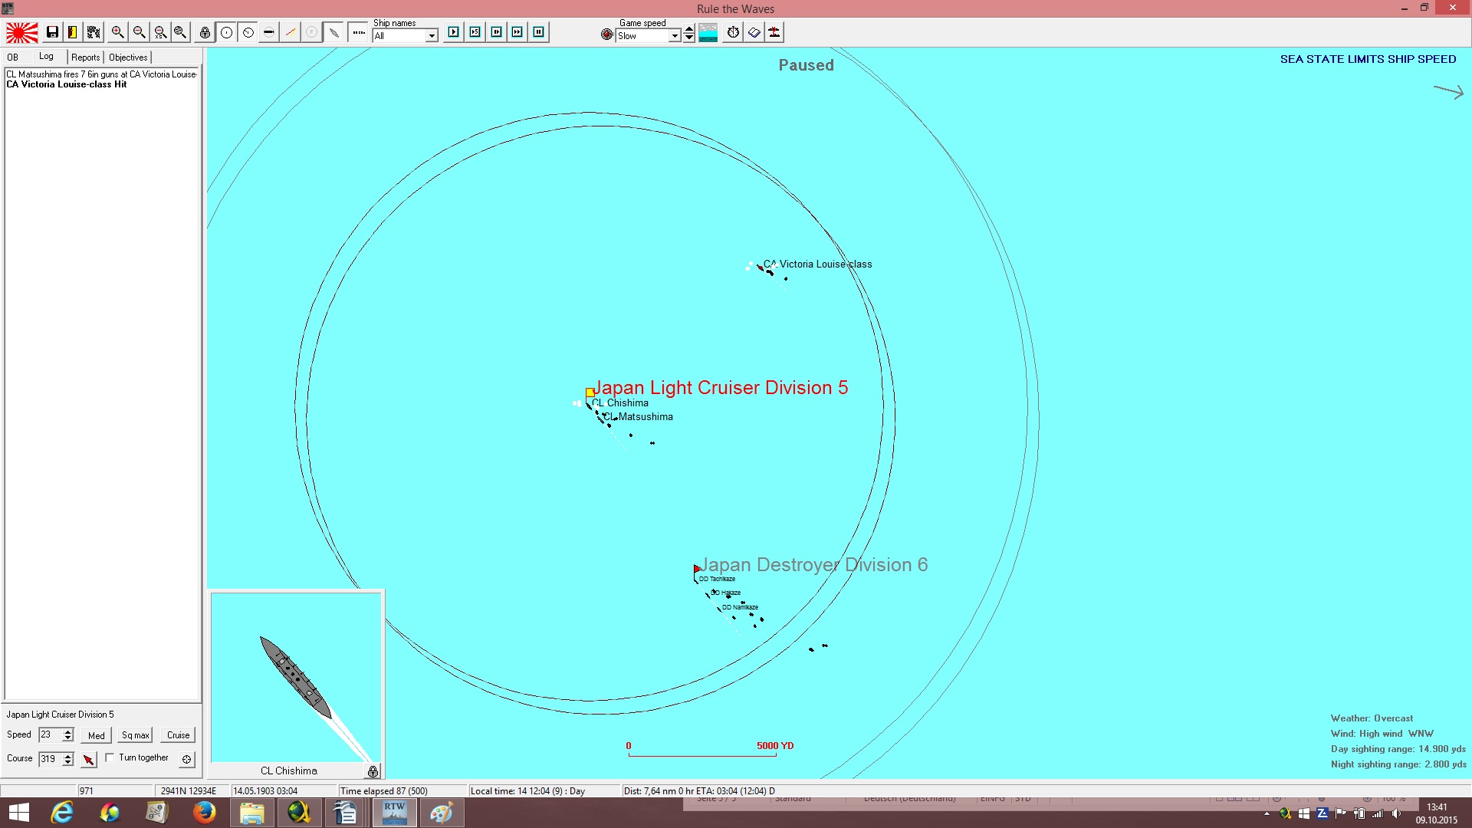Click the red arrow course button
The width and height of the screenshot is (1472, 828).
pos(89,759)
